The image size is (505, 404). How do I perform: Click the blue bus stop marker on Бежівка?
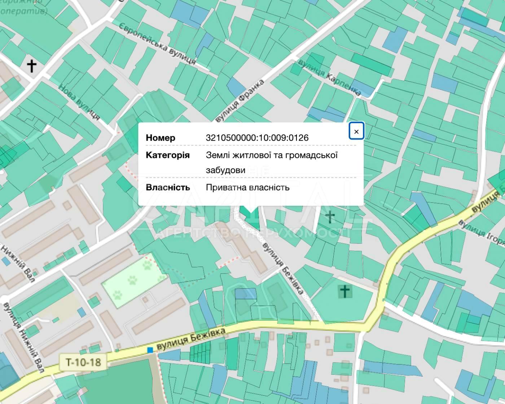150,350
